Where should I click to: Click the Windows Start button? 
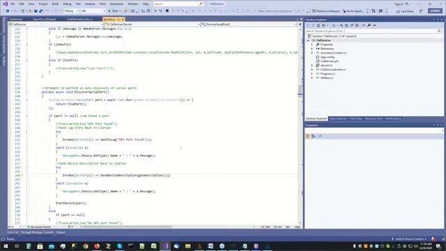point(6,246)
